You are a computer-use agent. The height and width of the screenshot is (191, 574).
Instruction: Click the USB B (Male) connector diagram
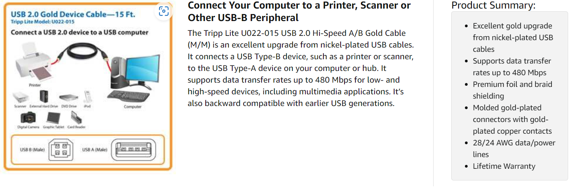click(x=61, y=150)
